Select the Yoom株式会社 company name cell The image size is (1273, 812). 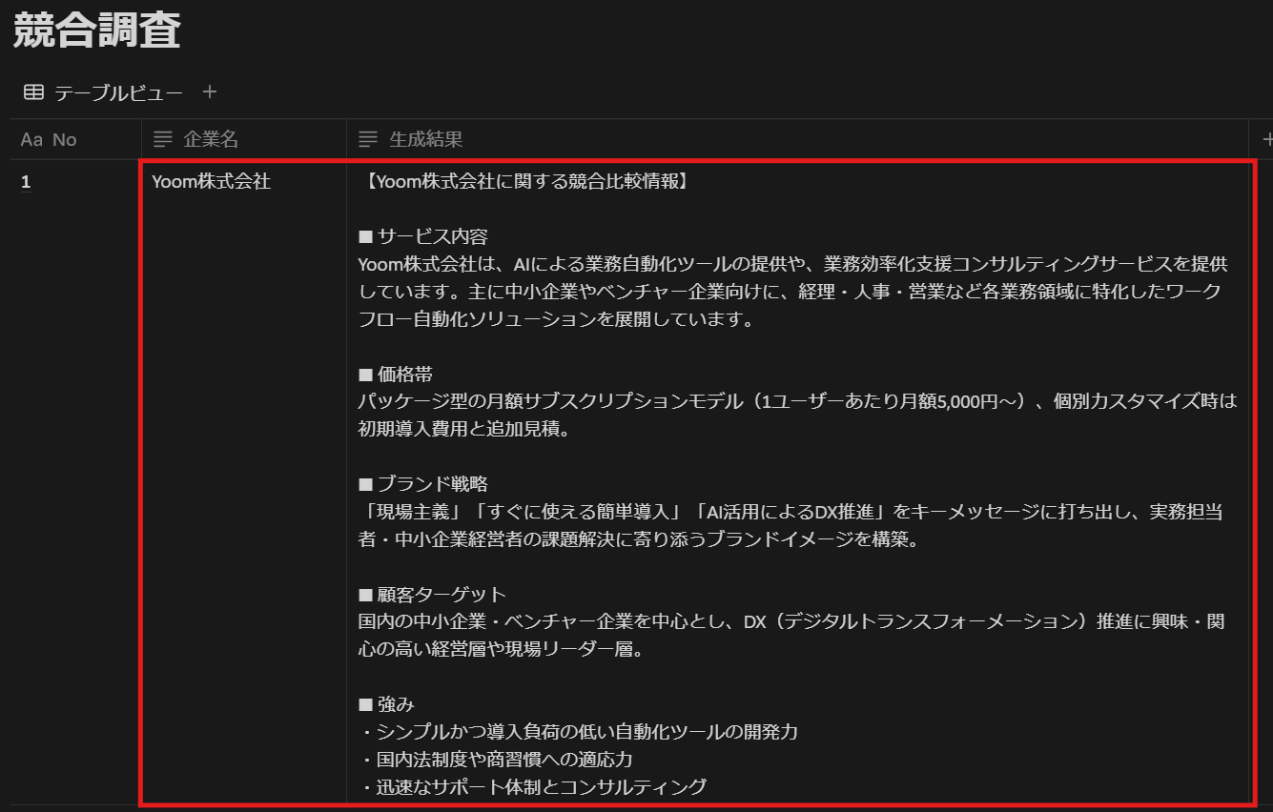(243, 481)
